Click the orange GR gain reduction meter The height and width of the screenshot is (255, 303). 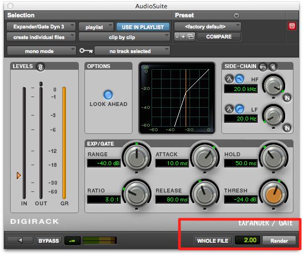click(x=64, y=143)
